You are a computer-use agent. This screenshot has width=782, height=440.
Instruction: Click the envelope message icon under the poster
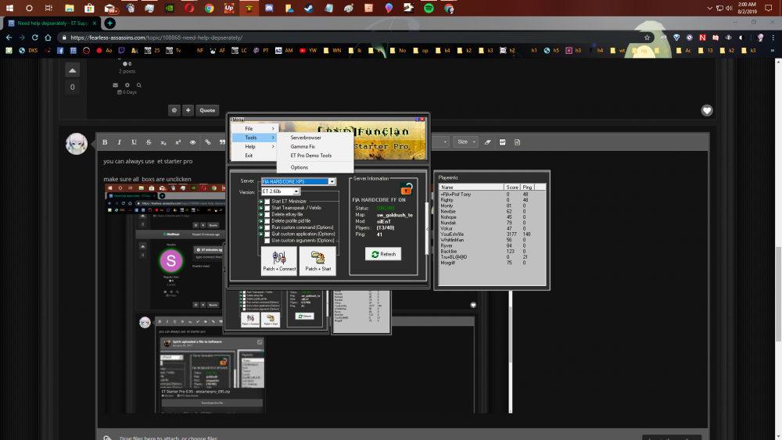115,85
